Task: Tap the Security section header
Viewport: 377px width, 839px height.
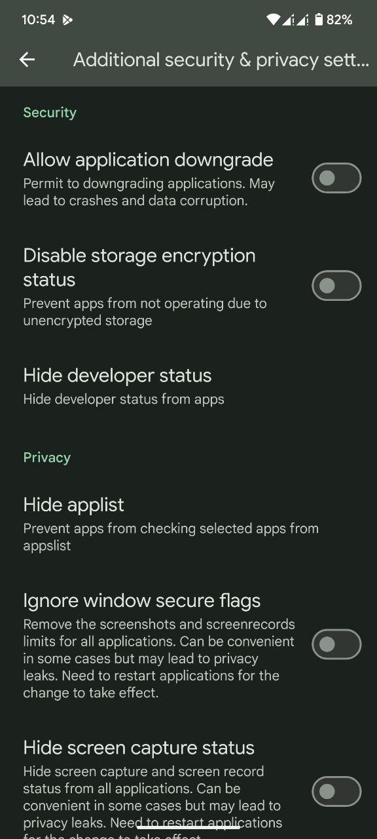Action: pyautogui.click(x=50, y=113)
